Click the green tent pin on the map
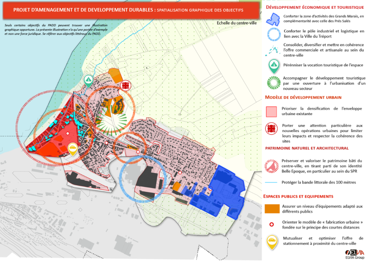This screenshot has height=262, width=368. (88, 80)
